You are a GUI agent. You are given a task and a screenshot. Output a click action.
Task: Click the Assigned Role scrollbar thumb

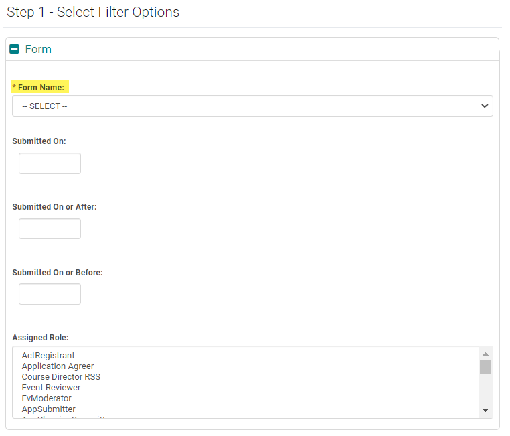click(486, 367)
